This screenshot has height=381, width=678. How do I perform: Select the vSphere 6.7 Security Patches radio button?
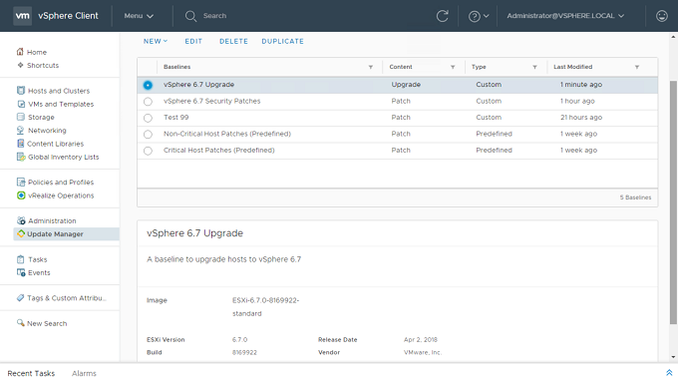(x=148, y=102)
